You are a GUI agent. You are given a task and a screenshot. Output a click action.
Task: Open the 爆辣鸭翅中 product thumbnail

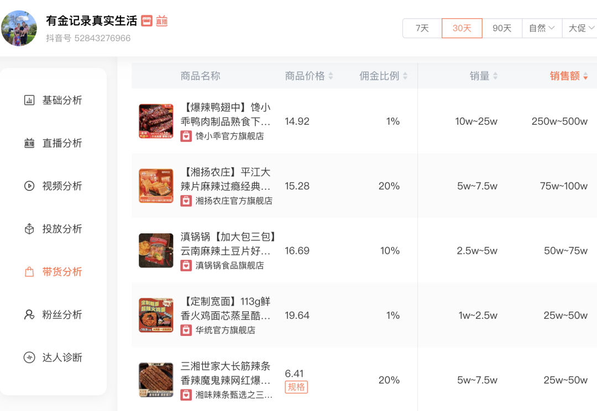pyautogui.click(x=156, y=121)
